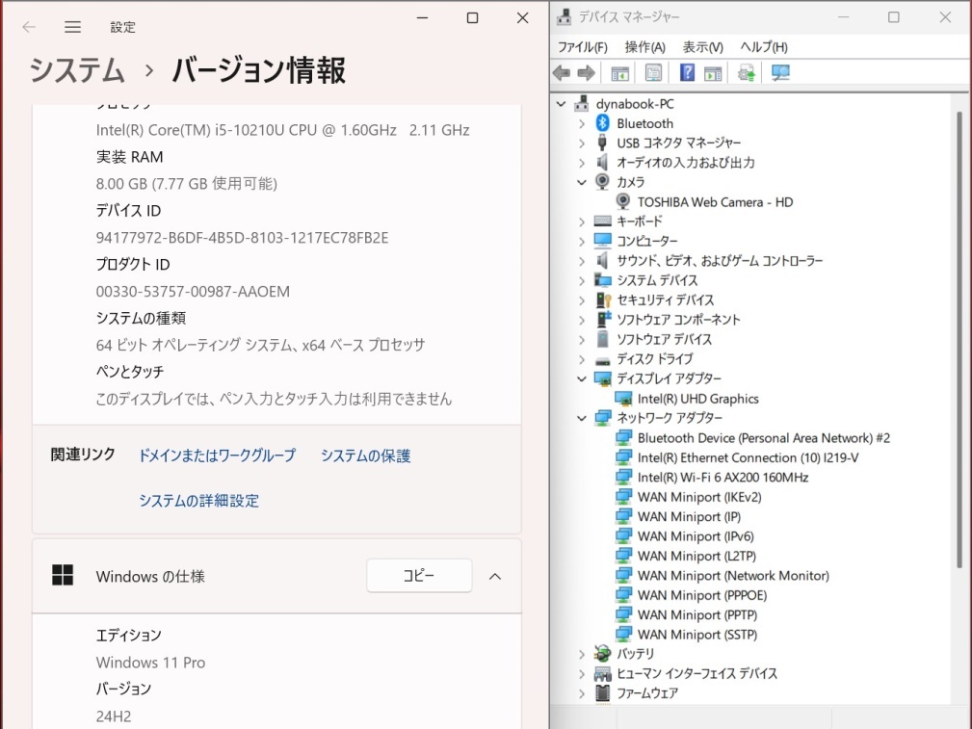Image resolution: width=972 pixels, height=729 pixels.
Task: Collapse the Windows の仕様 section chevron
Action: pyautogui.click(x=495, y=577)
